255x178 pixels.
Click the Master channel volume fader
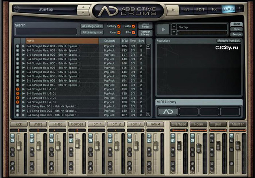[238, 146]
